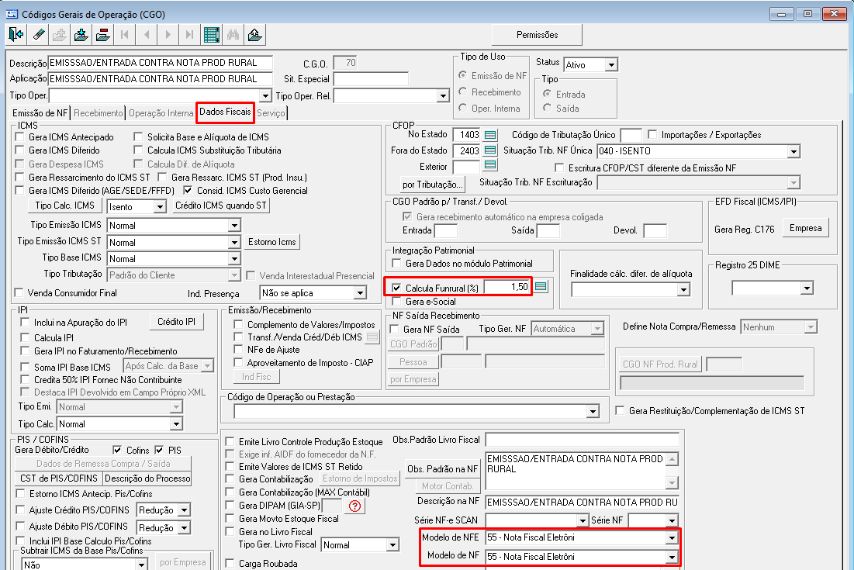Click the Empresa button in EFD Fiscal

pos(806,228)
